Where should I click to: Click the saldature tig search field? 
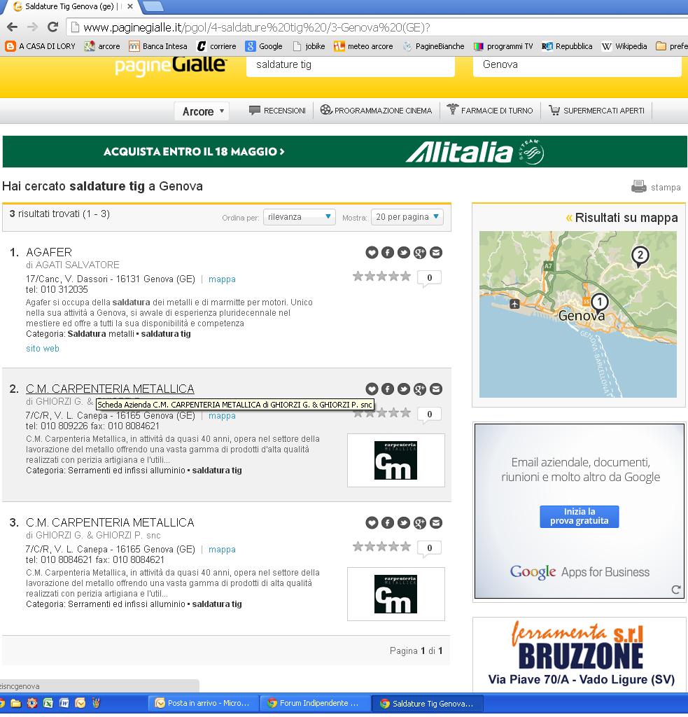[350, 65]
